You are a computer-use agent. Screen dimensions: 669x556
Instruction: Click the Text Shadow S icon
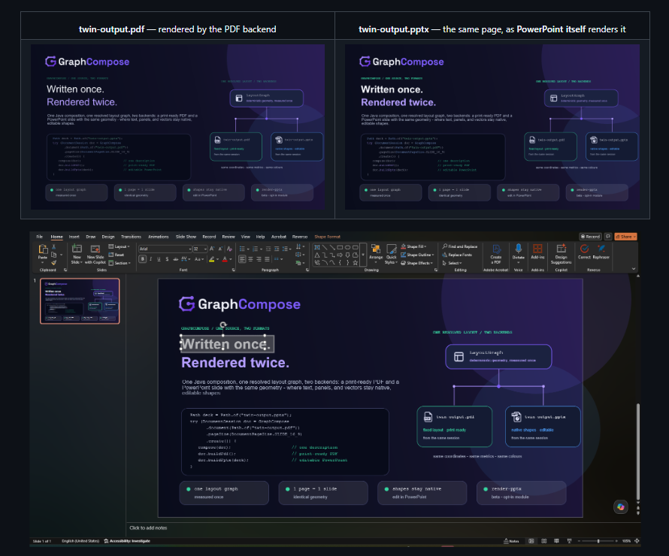(x=167, y=258)
